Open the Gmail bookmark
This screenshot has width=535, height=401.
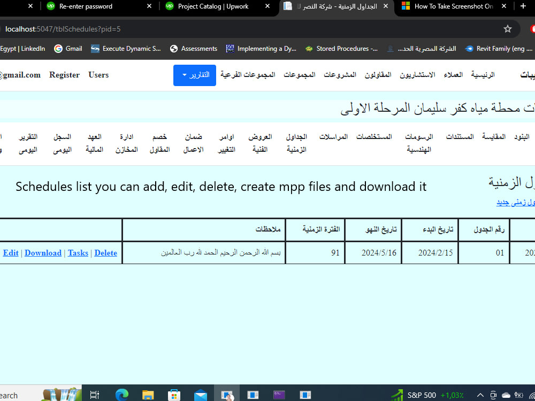pos(68,49)
